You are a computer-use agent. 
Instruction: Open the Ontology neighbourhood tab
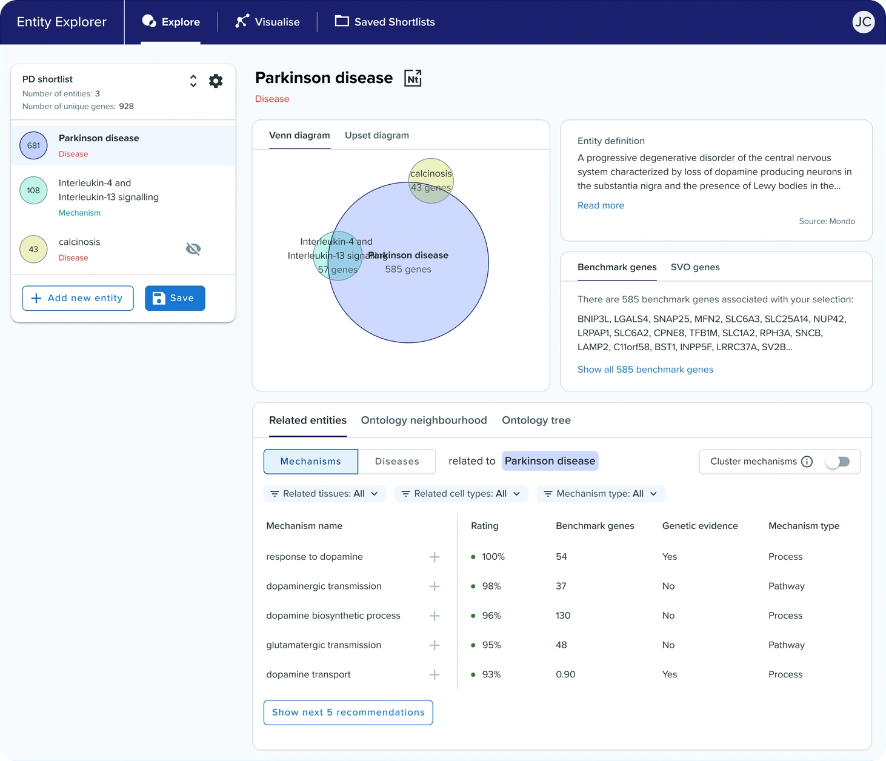click(x=424, y=420)
